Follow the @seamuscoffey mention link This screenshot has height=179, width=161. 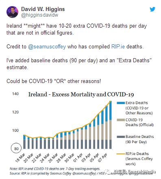tap(47, 46)
